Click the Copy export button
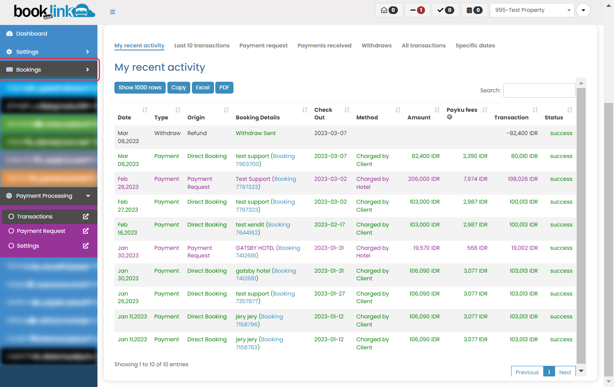 coord(179,88)
